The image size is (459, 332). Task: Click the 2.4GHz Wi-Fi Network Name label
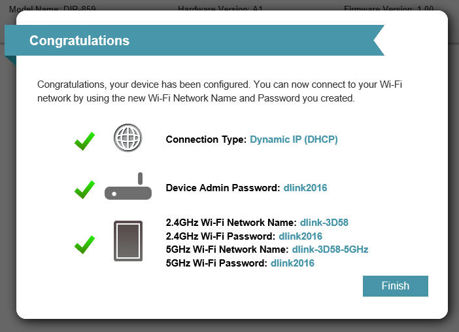coord(231,223)
